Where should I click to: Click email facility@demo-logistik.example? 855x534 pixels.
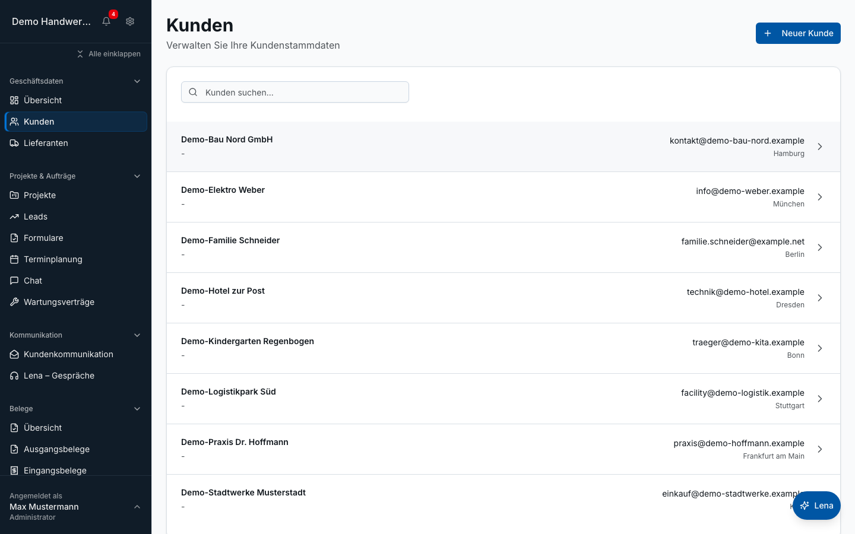coord(742,393)
